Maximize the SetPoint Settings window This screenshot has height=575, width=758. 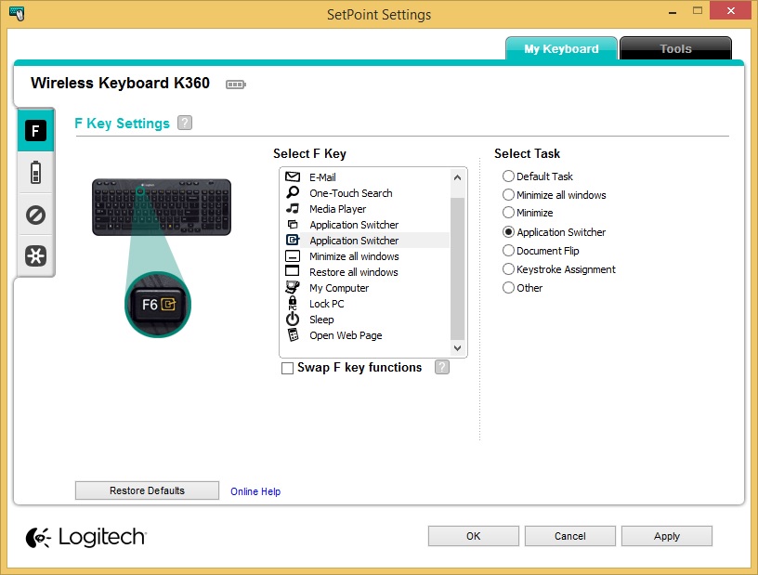point(697,10)
